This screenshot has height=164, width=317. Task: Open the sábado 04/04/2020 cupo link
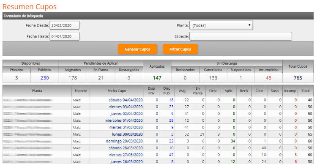[x=126, y=100]
